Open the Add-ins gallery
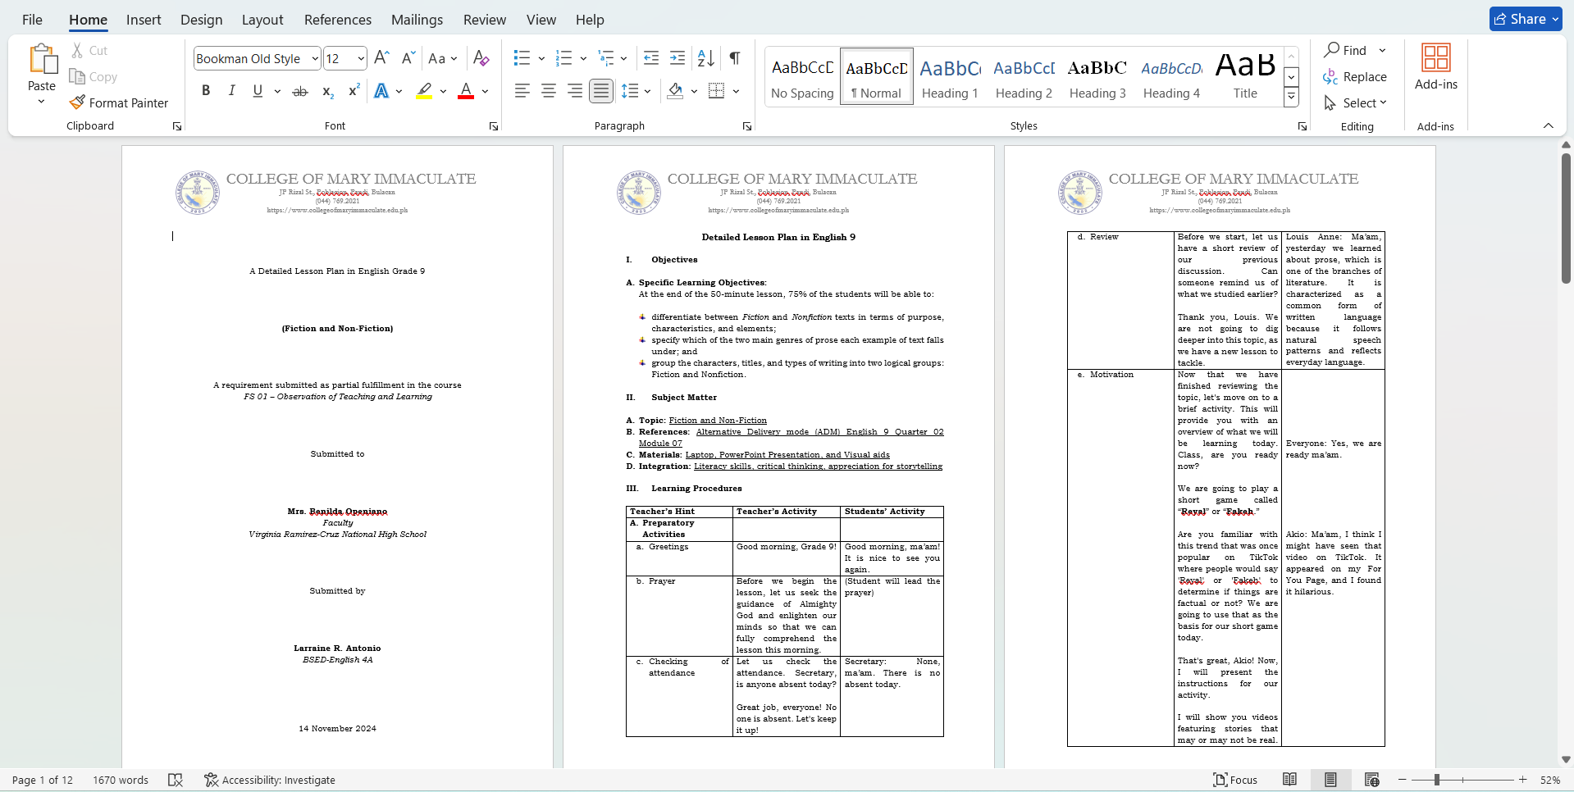 coord(1435,67)
